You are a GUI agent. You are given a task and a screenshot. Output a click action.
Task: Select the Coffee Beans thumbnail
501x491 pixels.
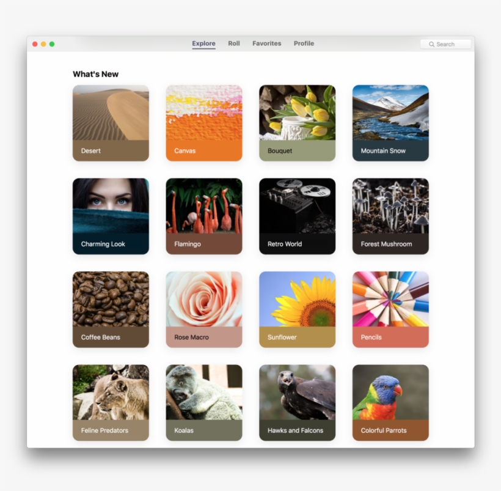[x=111, y=308]
